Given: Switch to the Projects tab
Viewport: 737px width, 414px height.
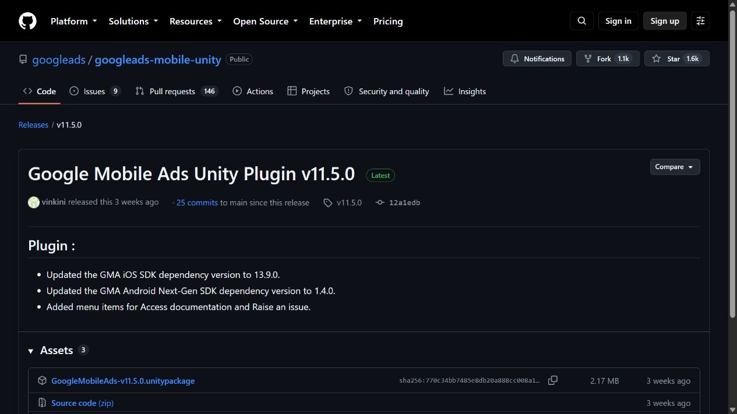Looking at the screenshot, I should pyautogui.click(x=309, y=91).
